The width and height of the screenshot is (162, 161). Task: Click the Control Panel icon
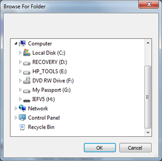pyautogui.click(x=22, y=118)
